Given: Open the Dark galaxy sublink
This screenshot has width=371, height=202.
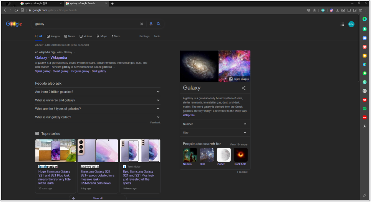Looking at the screenshot, I should (x=99, y=71).
